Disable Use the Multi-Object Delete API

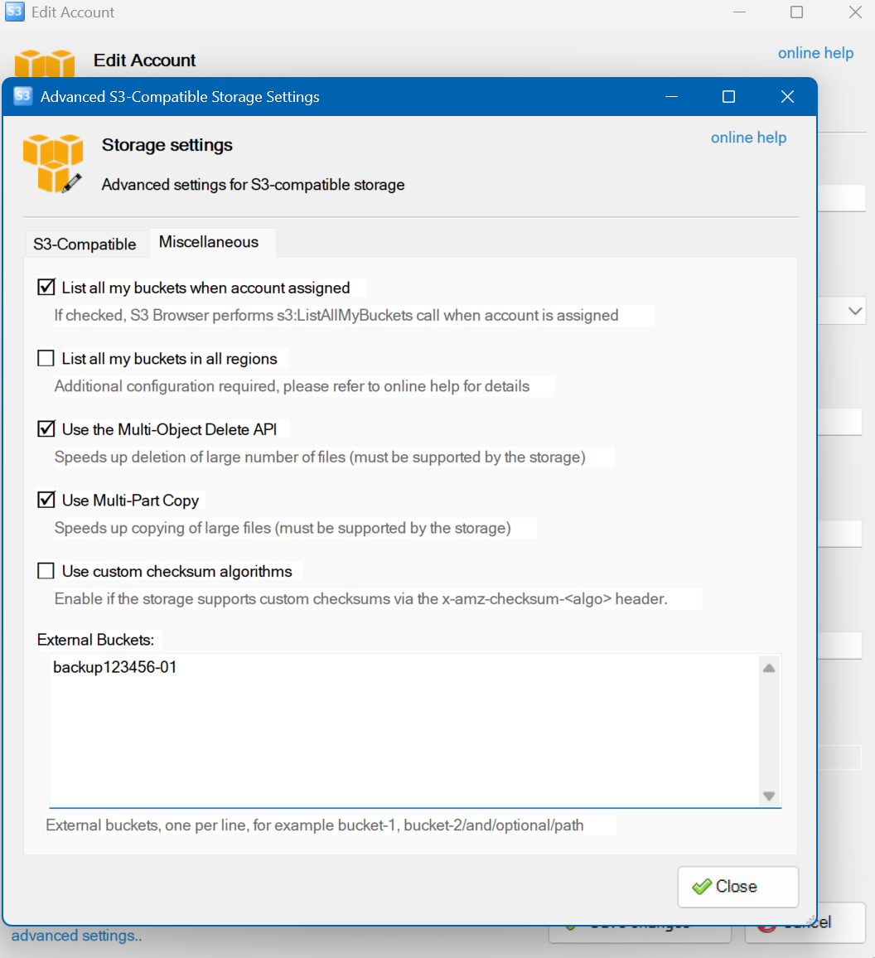[x=46, y=429]
